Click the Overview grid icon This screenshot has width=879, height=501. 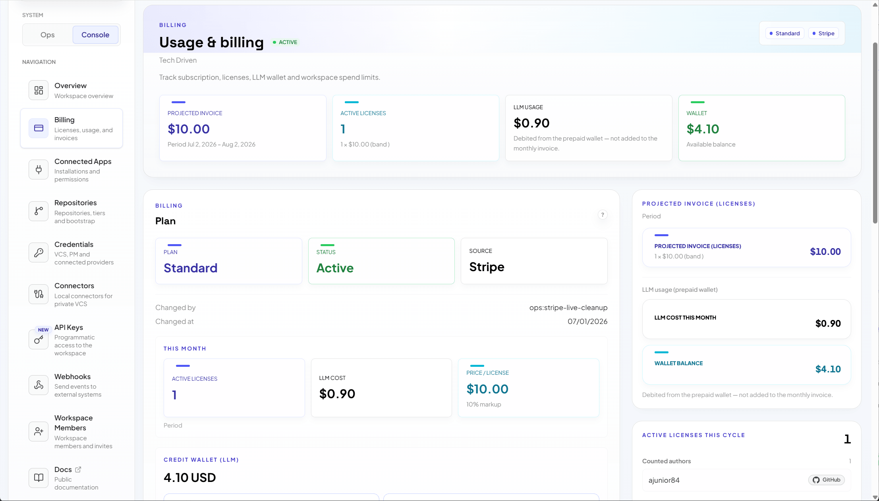pos(39,91)
